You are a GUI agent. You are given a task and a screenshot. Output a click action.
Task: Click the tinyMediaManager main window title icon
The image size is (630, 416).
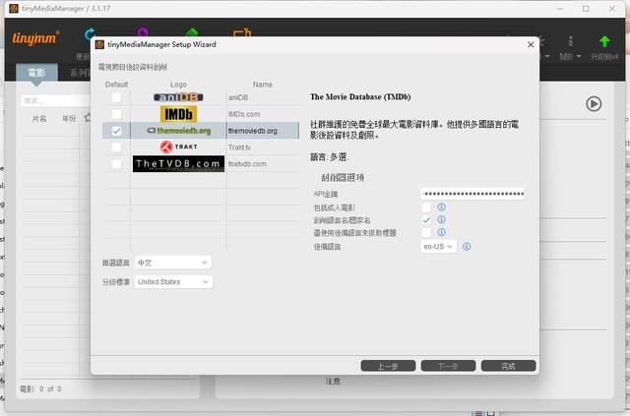click(14, 9)
